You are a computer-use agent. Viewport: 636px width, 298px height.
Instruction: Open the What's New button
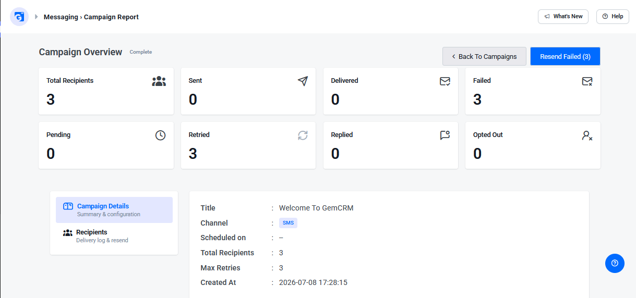[x=563, y=17]
